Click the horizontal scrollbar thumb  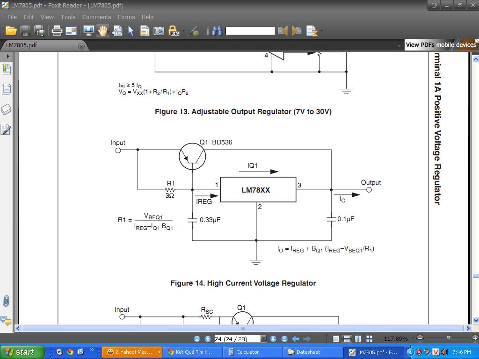coord(243,329)
